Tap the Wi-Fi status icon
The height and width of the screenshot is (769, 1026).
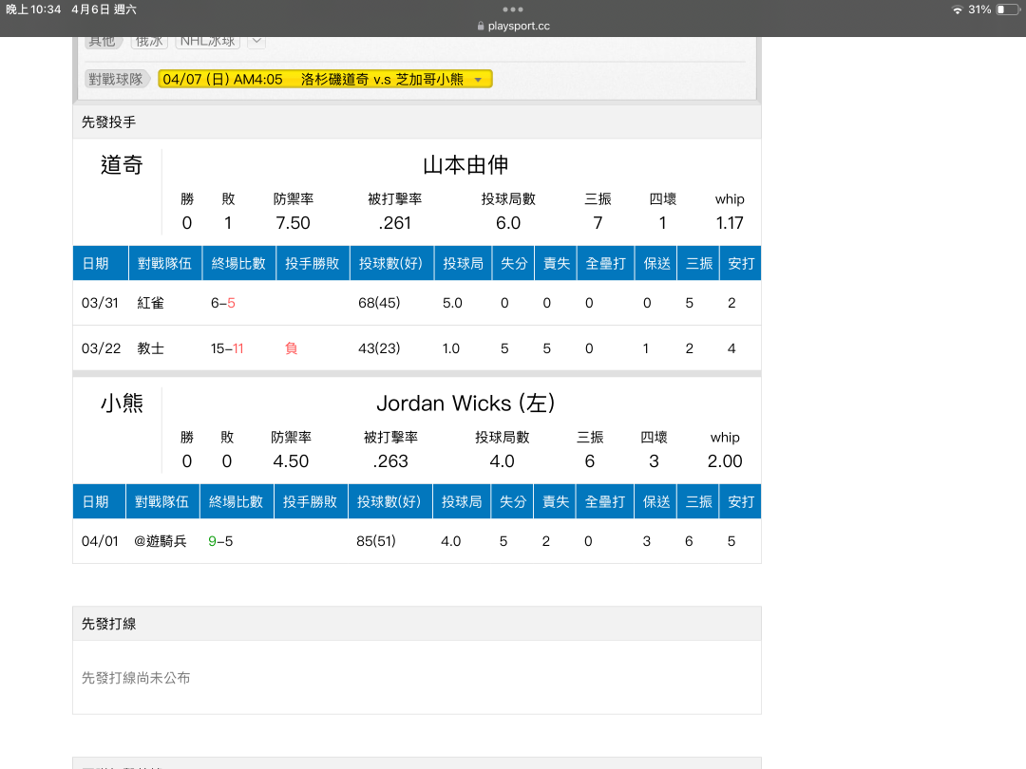[x=958, y=9]
